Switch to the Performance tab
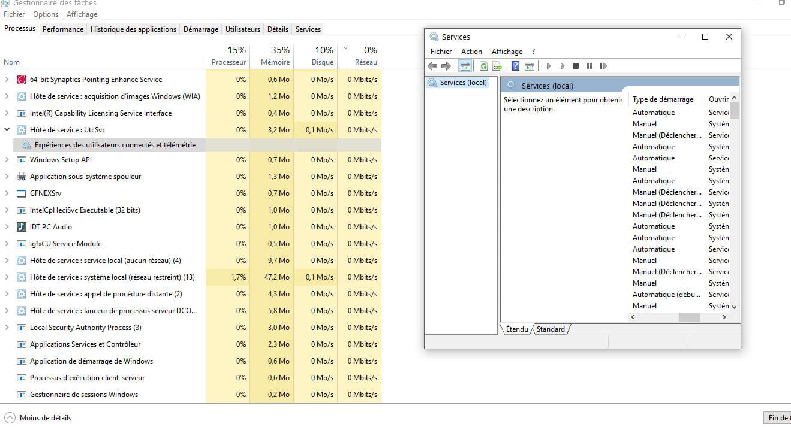 click(63, 29)
